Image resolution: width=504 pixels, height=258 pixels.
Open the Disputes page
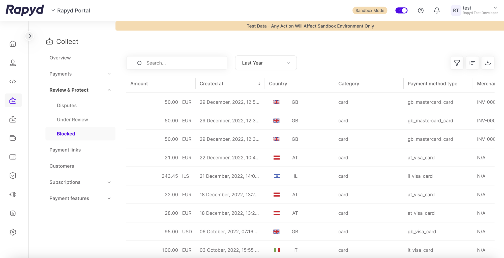point(67,106)
